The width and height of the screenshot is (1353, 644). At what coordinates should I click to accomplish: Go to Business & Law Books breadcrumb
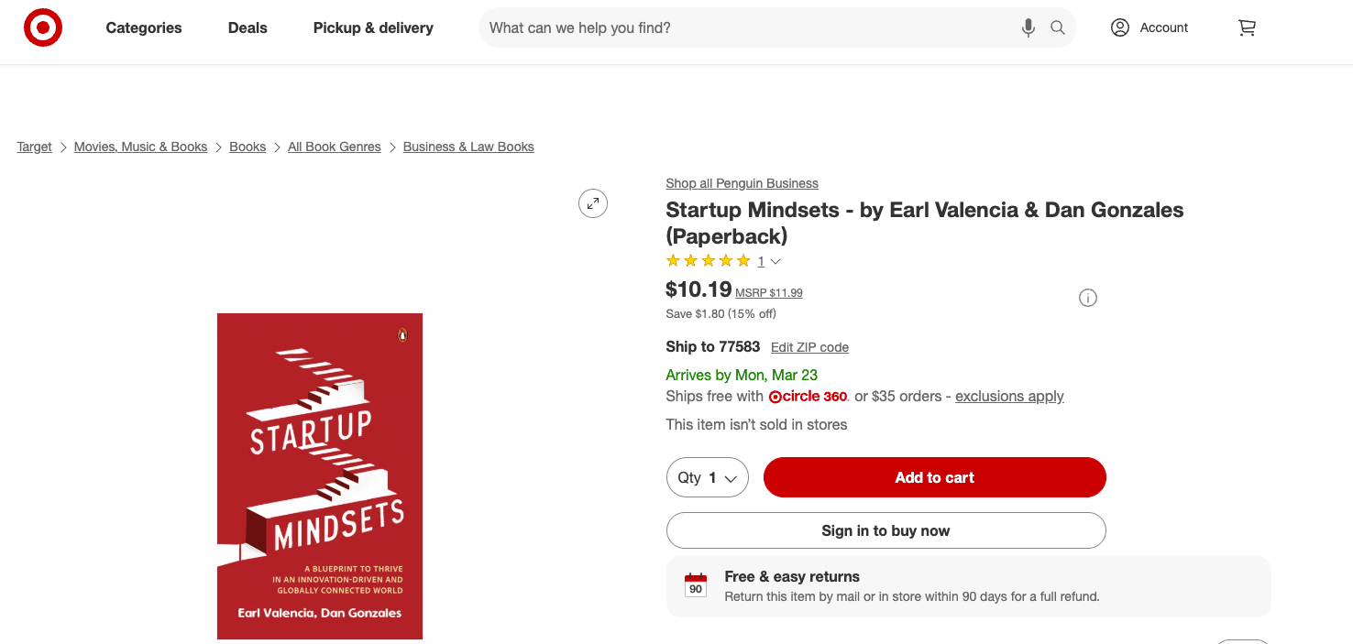tap(468, 147)
